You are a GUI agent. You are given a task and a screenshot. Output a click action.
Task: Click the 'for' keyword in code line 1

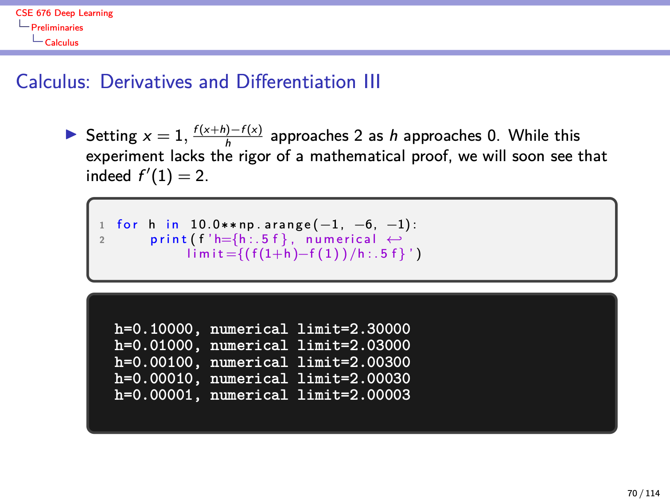[127, 224]
